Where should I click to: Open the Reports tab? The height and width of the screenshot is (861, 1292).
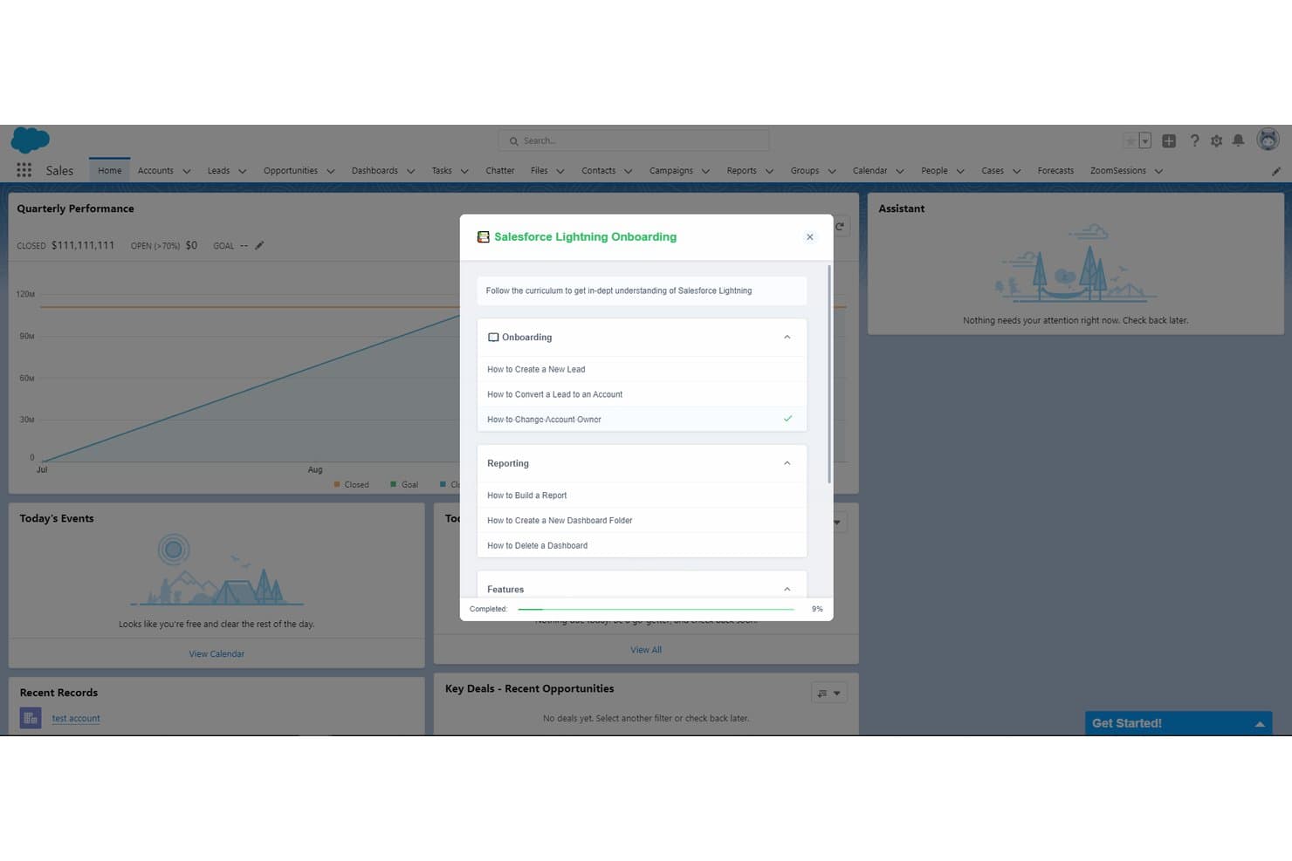(742, 171)
